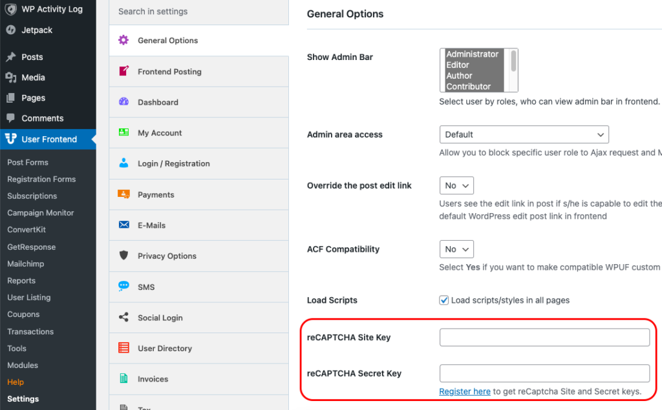Open the Frontend Posting settings tab
Viewport: 662px width, 410px height.
tap(199, 72)
